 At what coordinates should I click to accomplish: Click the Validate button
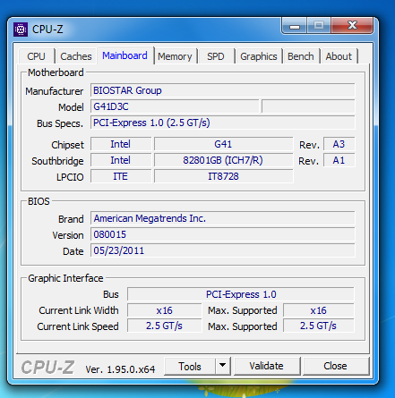(267, 366)
